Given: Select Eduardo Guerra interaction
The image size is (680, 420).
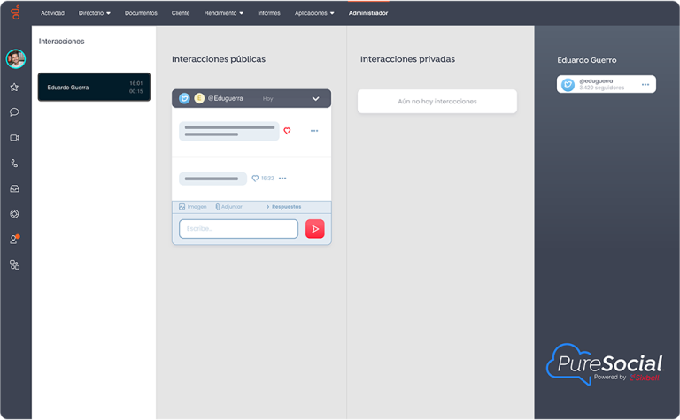Looking at the screenshot, I should pyautogui.click(x=94, y=87).
